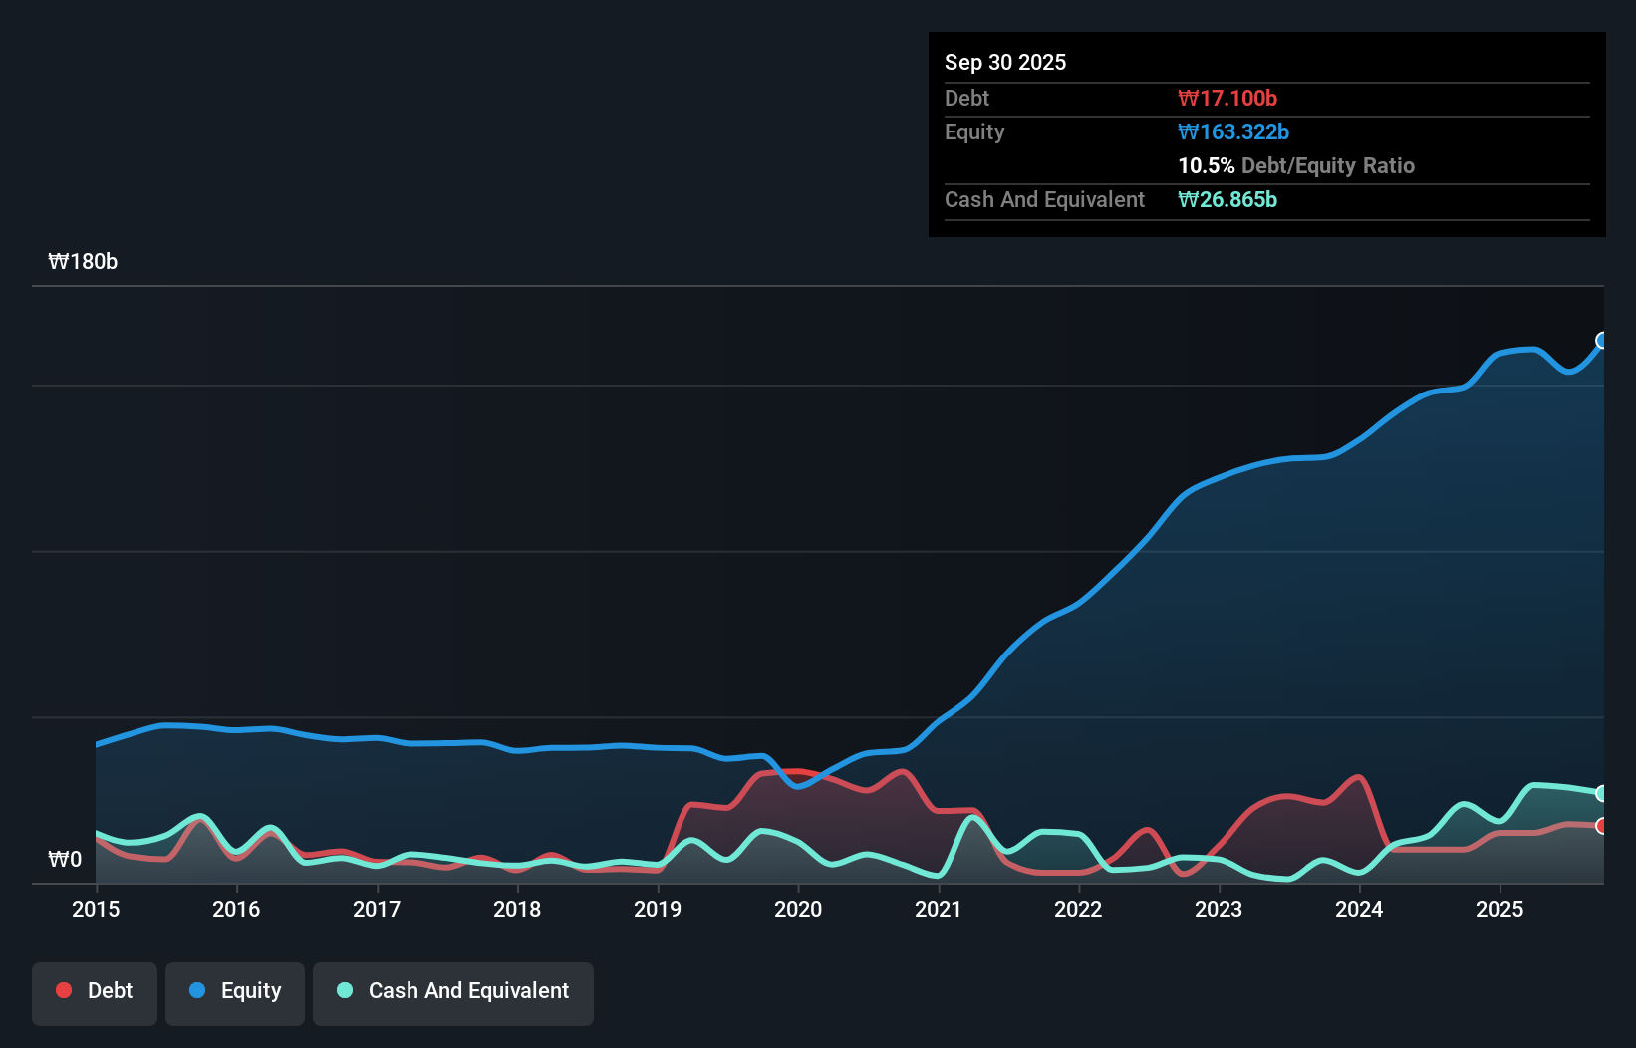The image size is (1636, 1048).
Task: Click the ₩17.100b Debt value
Action: 1227,98
